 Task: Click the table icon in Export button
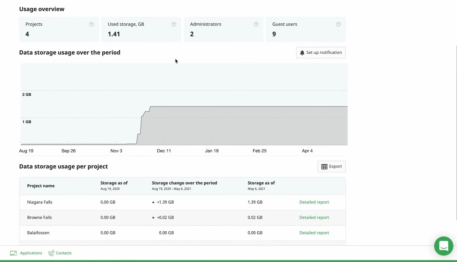click(x=324, y=167)
